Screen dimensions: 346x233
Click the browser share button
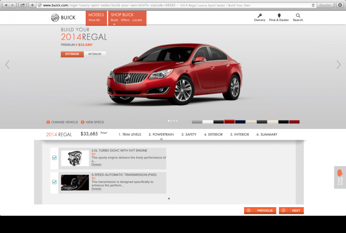click(22, 5)
